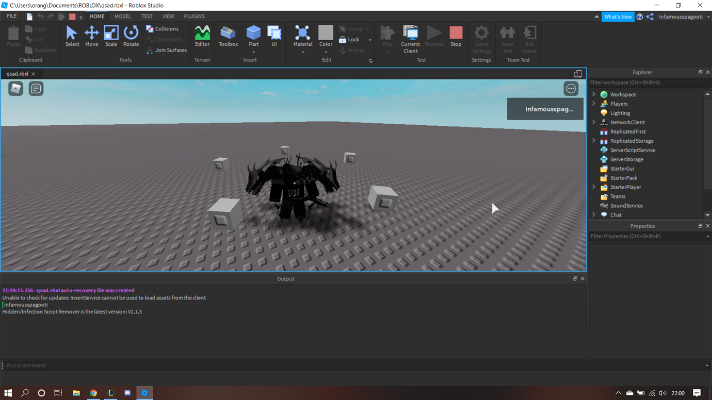This screenshot has height=400, width=712.
Task: Enable Join Surfaces
Action: coord(166,50)
